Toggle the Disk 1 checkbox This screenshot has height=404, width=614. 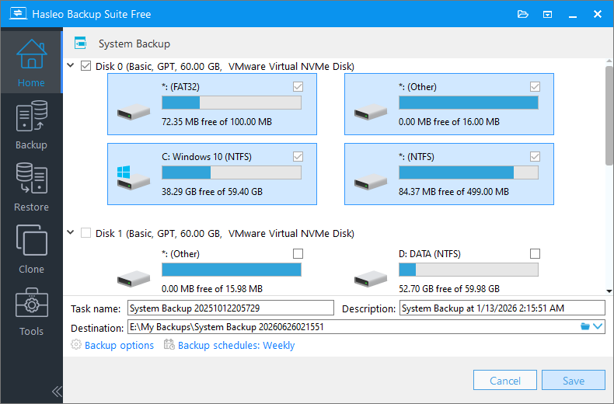[x=85, y=233]
